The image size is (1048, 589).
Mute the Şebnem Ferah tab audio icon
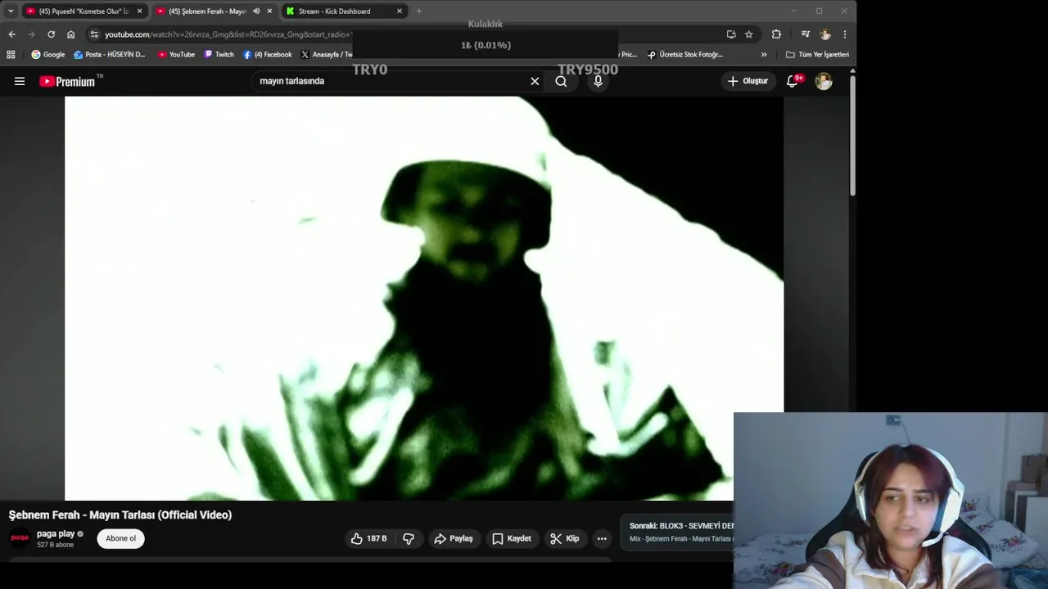point(256,11)
